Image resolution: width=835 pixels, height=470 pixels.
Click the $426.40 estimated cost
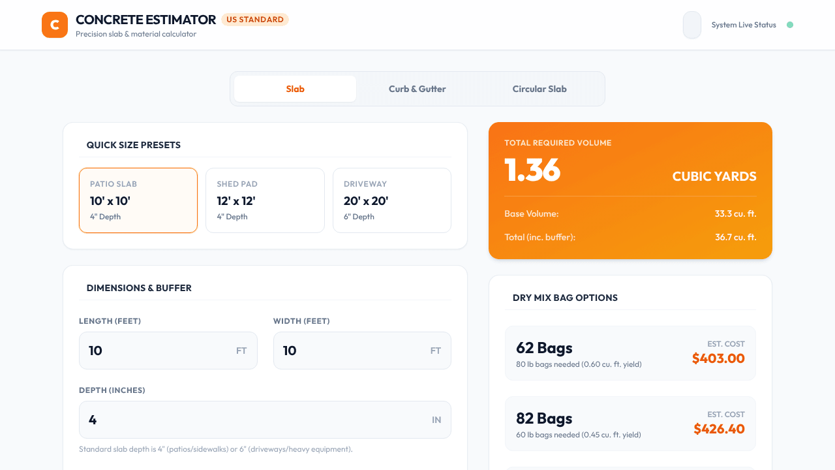pyautogui.click(x=719, y=428)
